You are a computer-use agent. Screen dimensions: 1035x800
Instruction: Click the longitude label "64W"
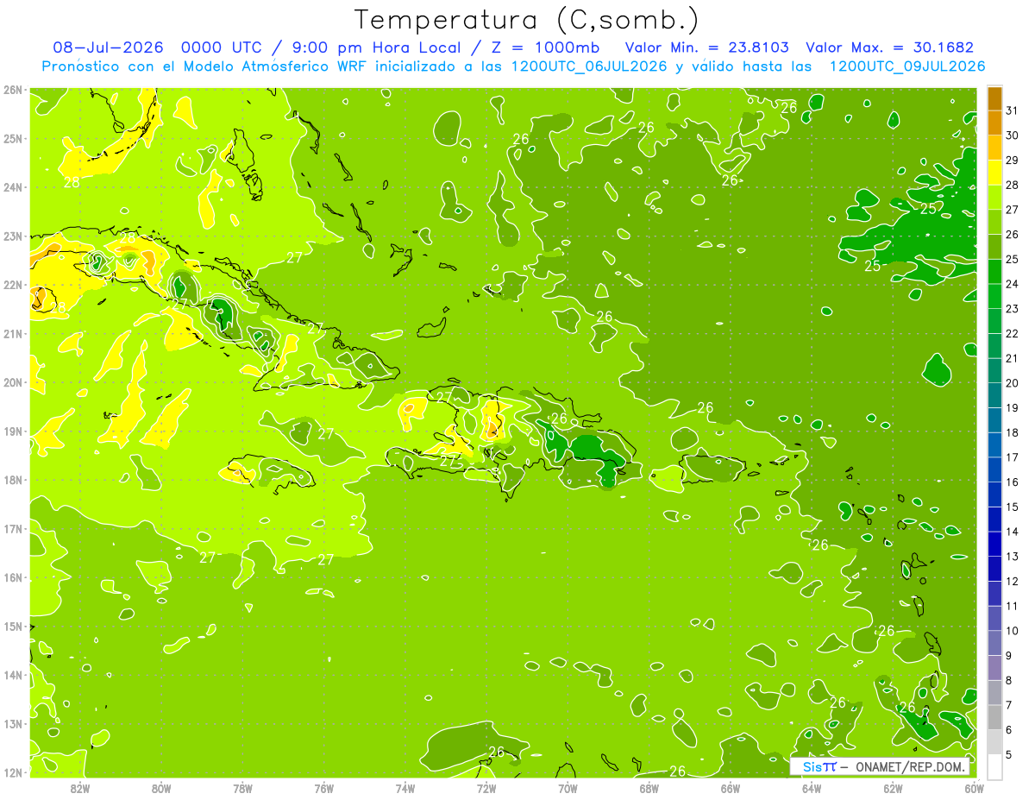click(811, 788)
